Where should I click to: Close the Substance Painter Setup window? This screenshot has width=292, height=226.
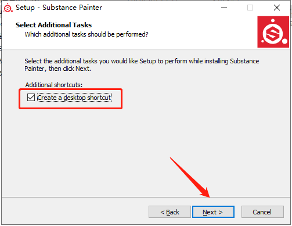[x=277, y=8]
